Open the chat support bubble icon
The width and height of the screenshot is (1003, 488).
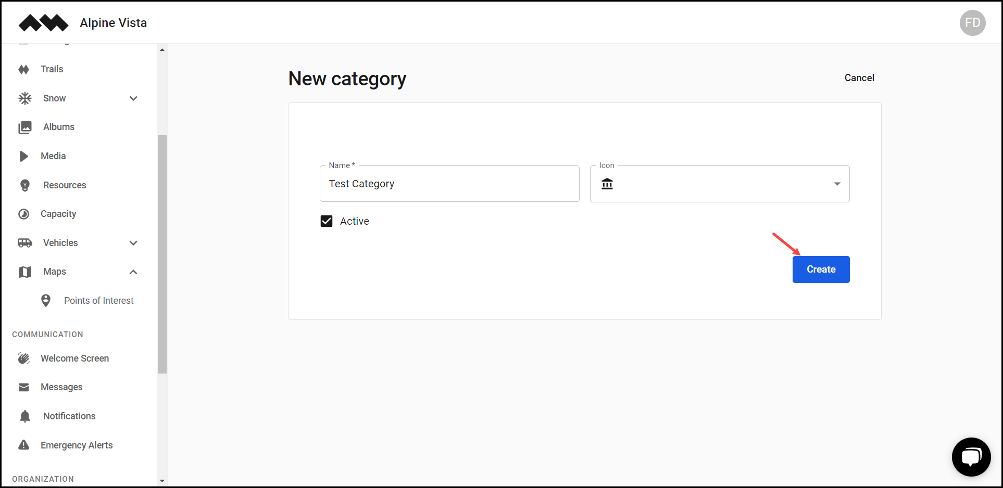(971, 457)
